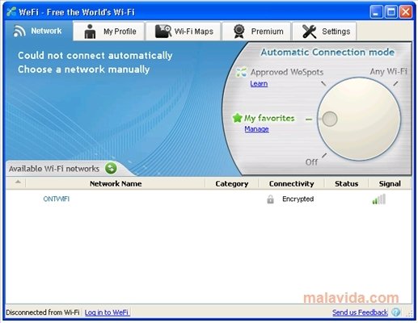Switch to the My Profile tab
The image size is (418, 323).
click(x=108, y=31)
